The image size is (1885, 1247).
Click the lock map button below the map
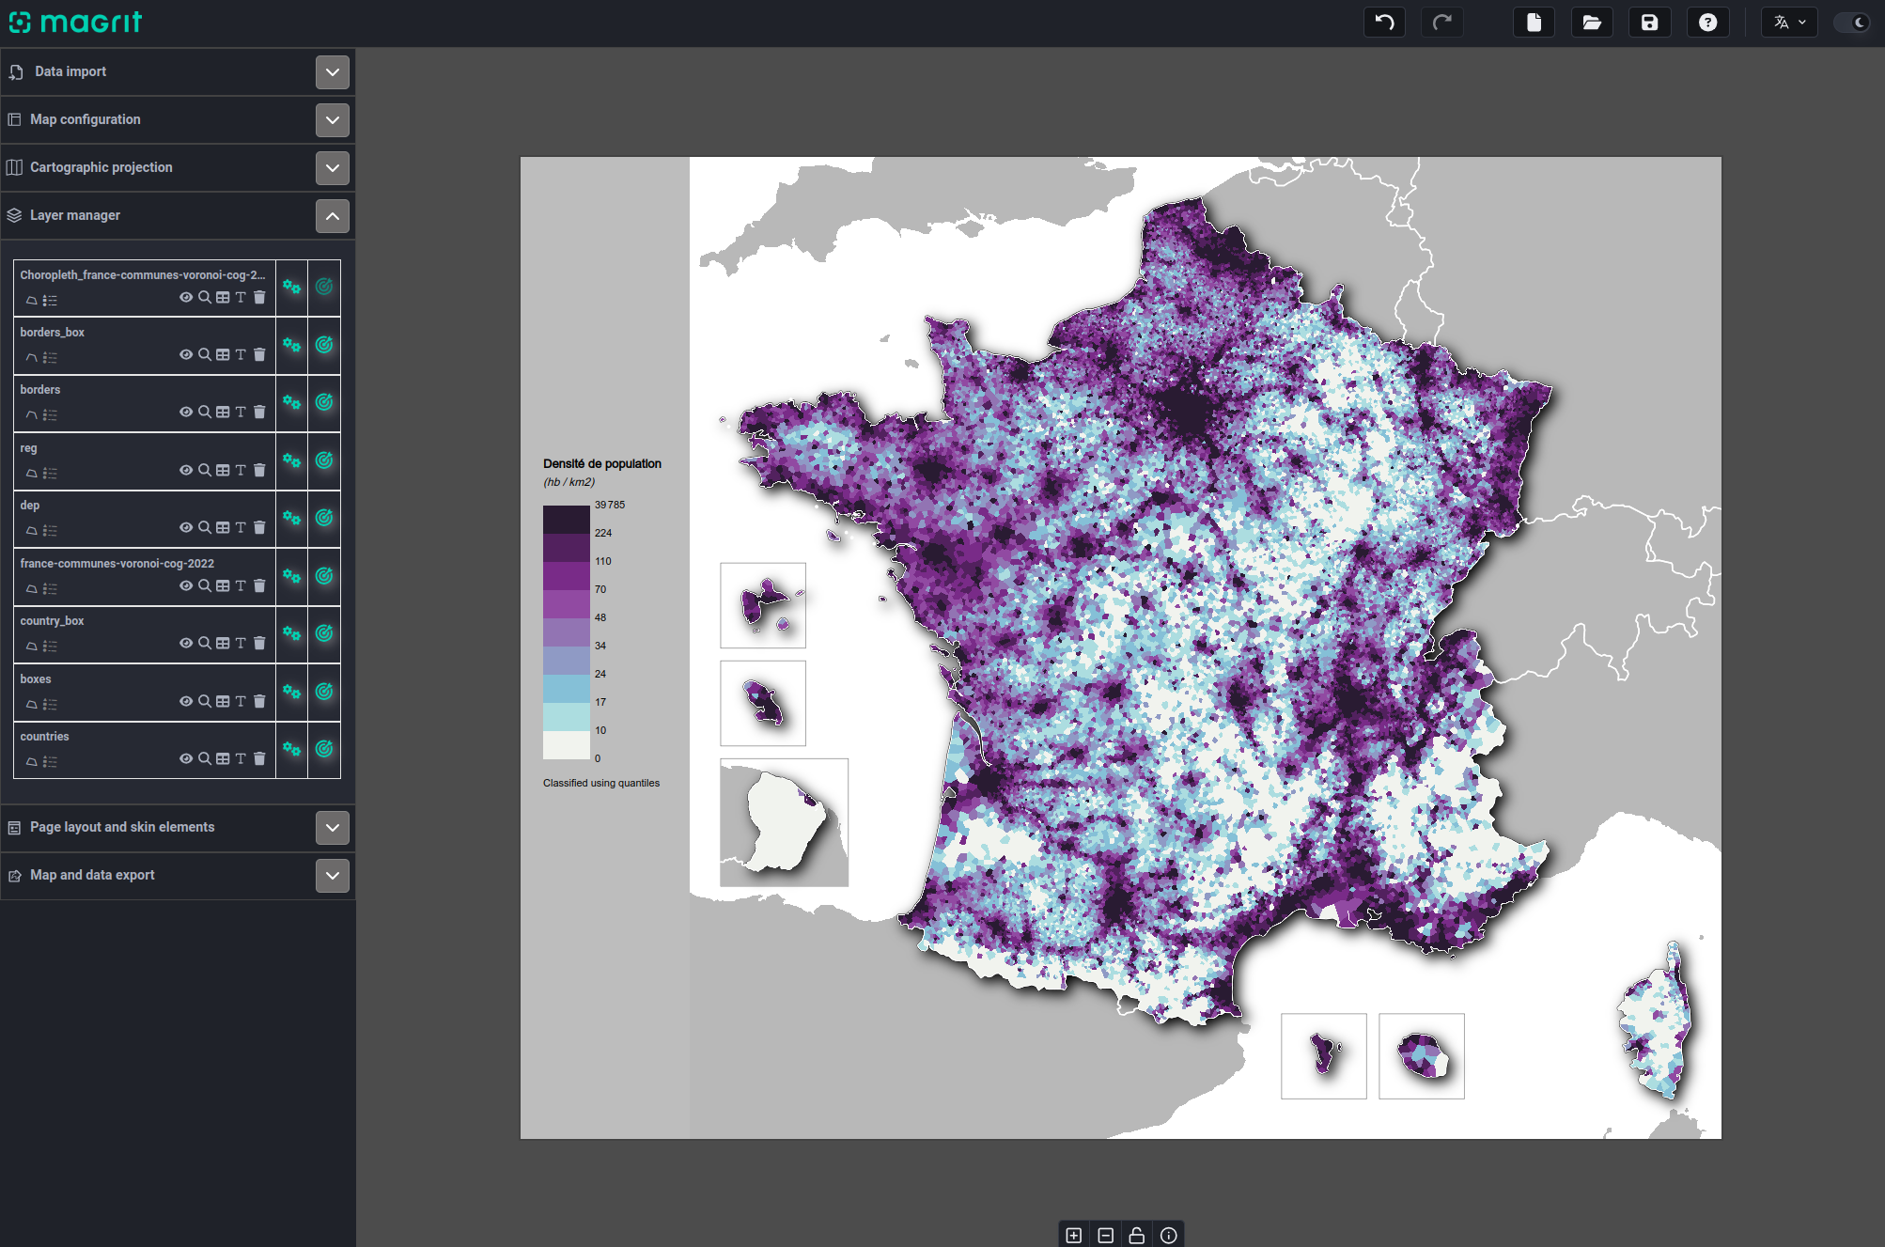[1136, 1235]
